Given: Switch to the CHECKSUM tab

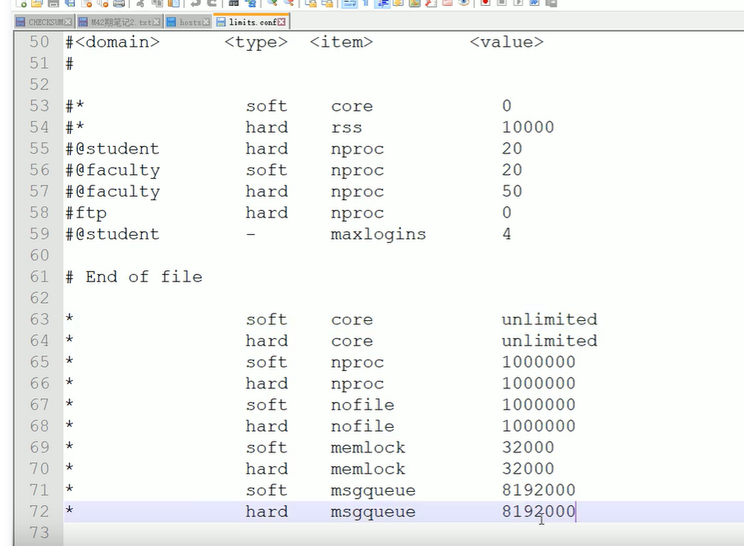Looking at the screenshot, I should click(43, 22).
